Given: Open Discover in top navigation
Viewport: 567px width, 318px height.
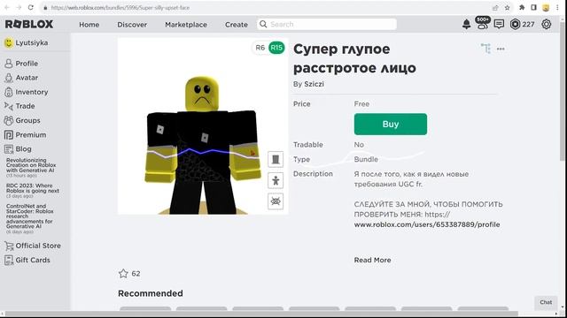Looking at the screenshot, I should coord(132,25).
